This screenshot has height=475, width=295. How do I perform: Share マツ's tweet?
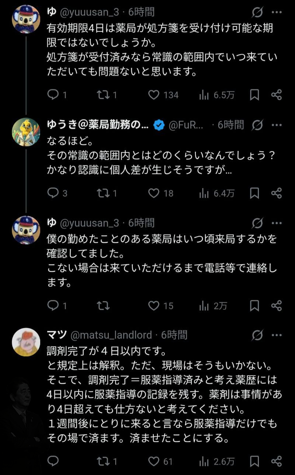pos(277,461)
